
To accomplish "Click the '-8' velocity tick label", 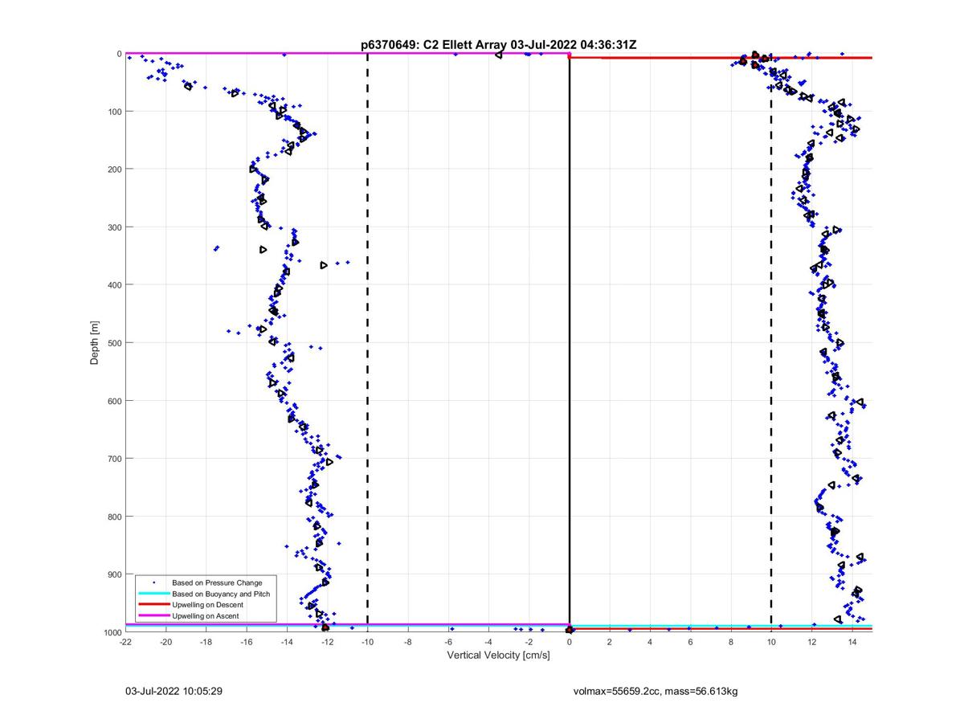I will point(408,642).
